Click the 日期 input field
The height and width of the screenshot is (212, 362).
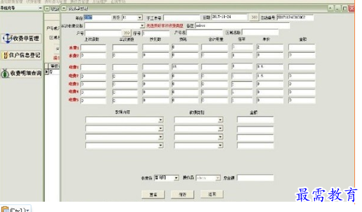pos(229,17)
